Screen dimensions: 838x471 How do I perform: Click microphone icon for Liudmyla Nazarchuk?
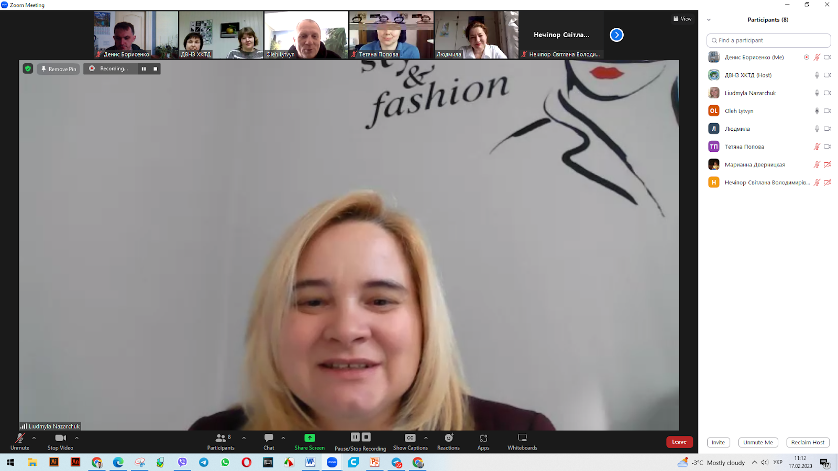click(x=817, y=93)
